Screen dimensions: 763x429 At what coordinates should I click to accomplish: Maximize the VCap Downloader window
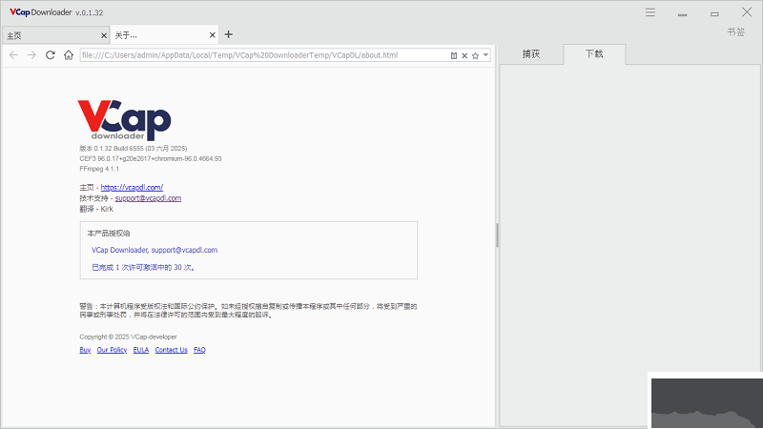pyautogui.click(x=714, y=13)
